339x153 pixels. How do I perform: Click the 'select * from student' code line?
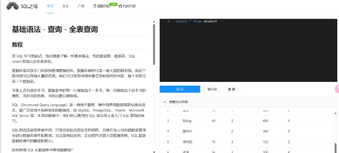pyautogui.click(x=196, y=21)
